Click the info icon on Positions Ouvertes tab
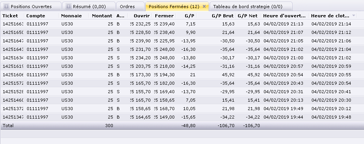The width and height of the screenshot is (364, 144). [x=7, y=7]
